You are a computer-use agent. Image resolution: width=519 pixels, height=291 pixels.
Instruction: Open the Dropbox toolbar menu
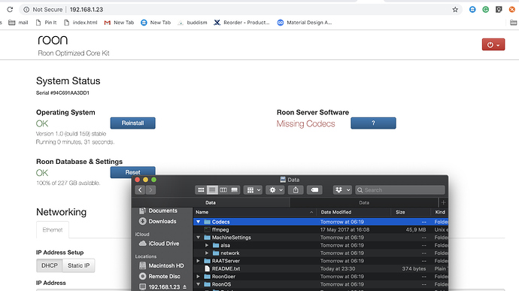point(342,190)
